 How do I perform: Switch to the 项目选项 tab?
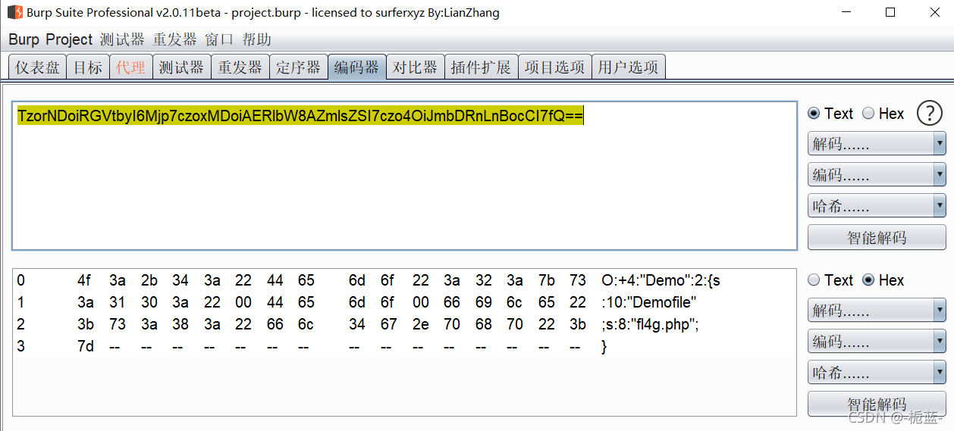pyautogui.click(x=554, y=67)
